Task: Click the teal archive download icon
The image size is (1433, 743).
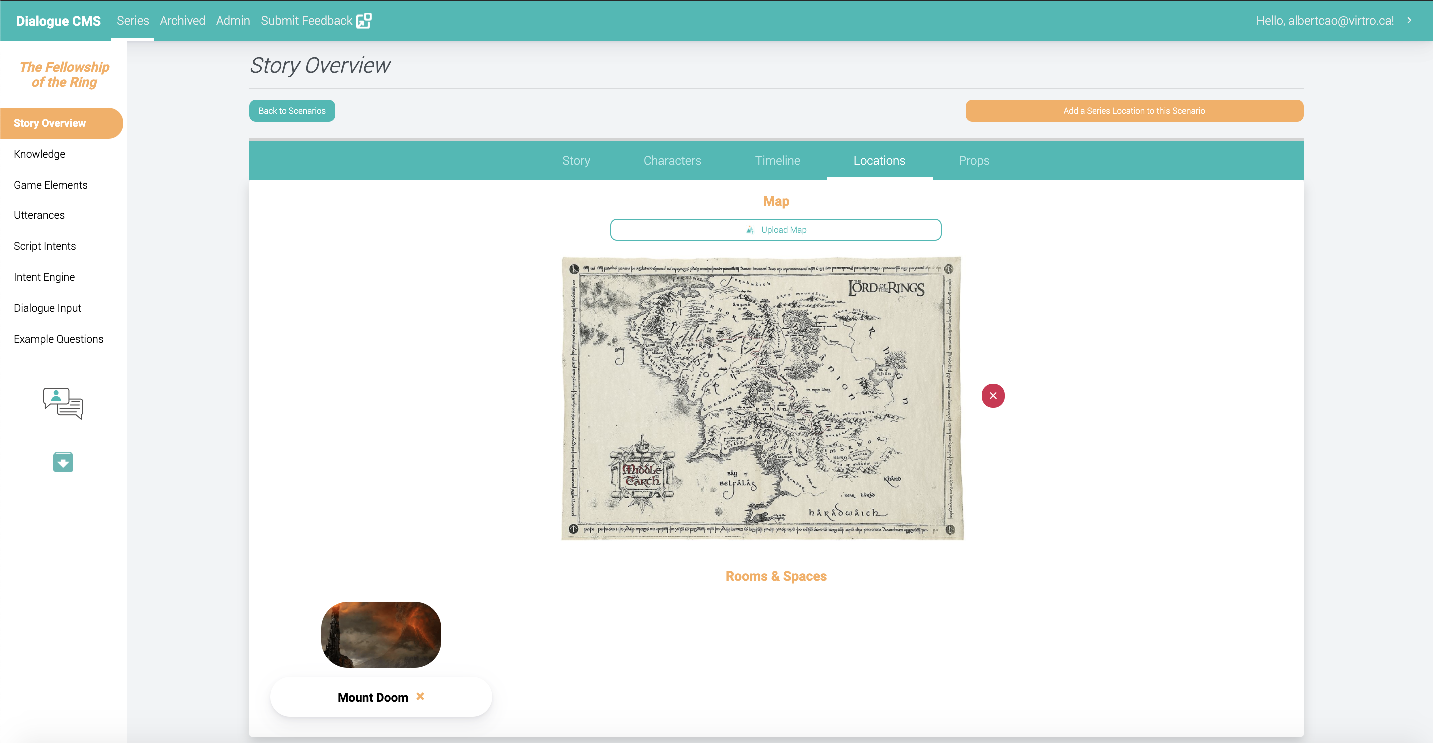Action: coord(63,462)
